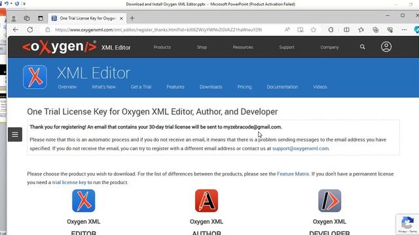Open the Products menu
This screenshot has height=235, width=419.
click(162, 47)
